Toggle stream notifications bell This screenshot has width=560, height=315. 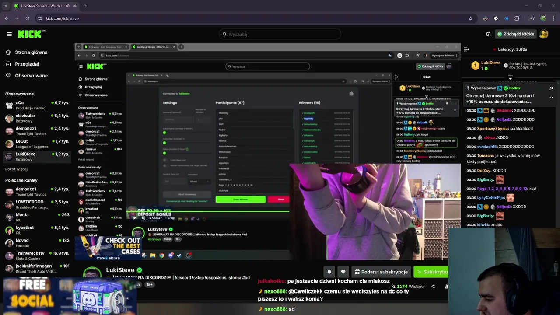[x=329, y=272]
